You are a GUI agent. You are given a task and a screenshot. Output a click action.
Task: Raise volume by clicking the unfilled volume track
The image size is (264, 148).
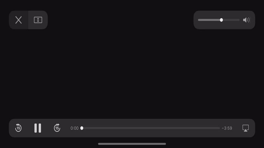(x=231, y=20)
